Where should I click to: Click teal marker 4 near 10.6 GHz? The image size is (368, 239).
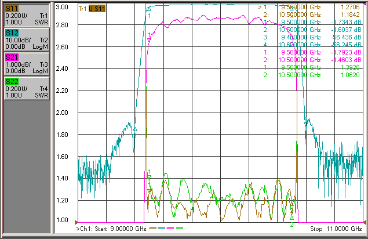(x=306, y=122)
